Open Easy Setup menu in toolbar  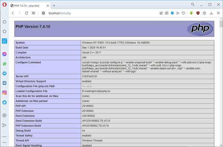tap(218, 13)
